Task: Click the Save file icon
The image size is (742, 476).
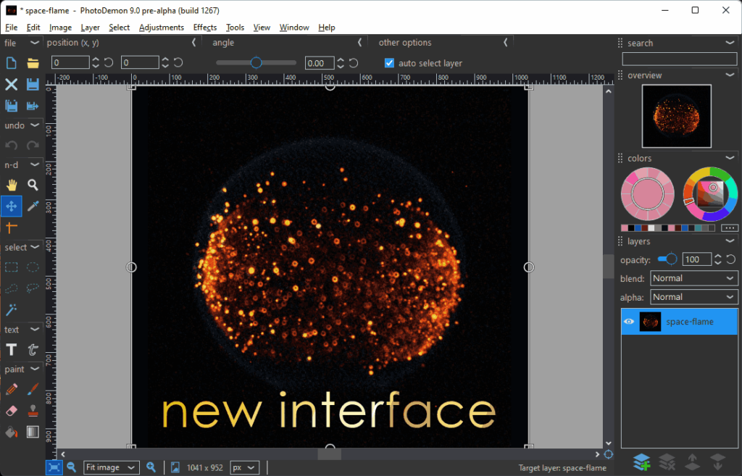Action: point(33,85)
